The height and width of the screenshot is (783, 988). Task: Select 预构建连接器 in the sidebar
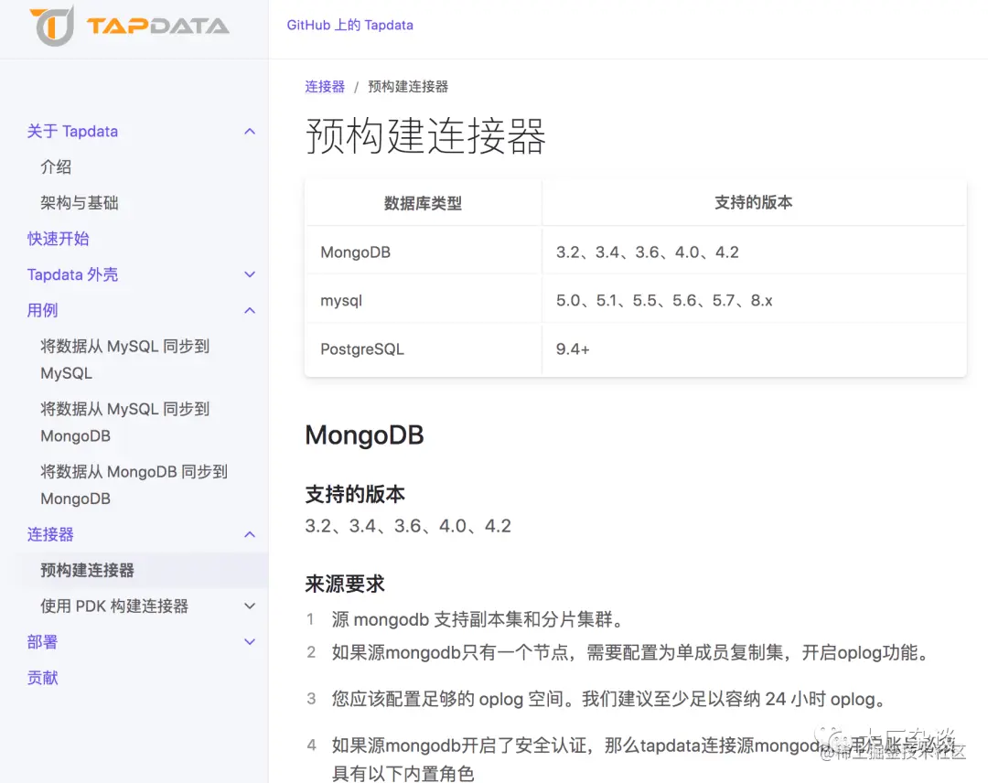coord(87,571)
